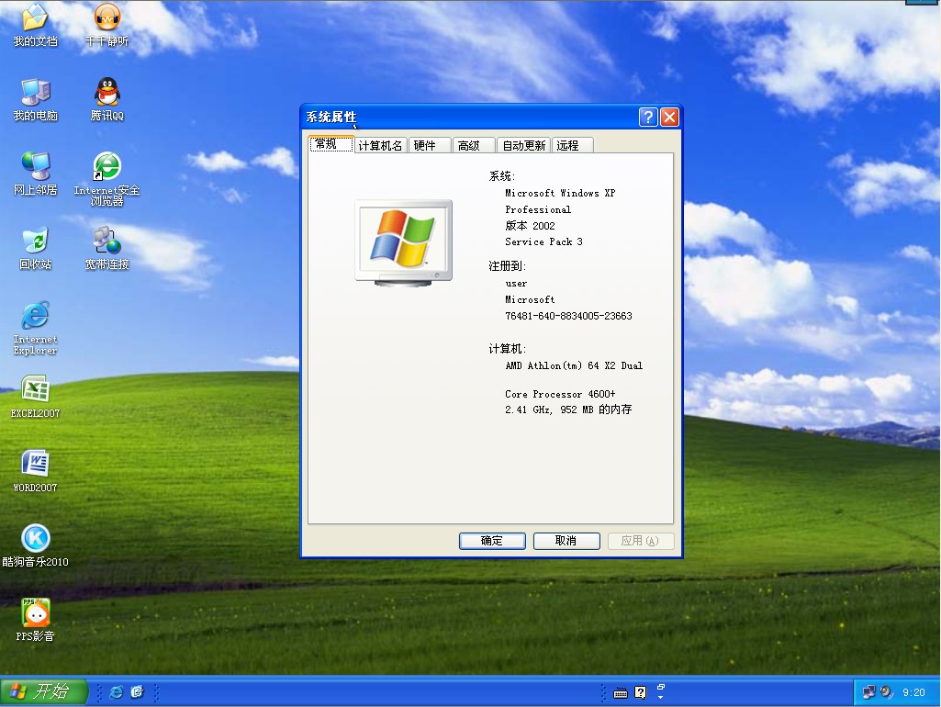941x707 pixels.
Task: Click the 网上邻居 desktop icon
Action: (35, 167)
